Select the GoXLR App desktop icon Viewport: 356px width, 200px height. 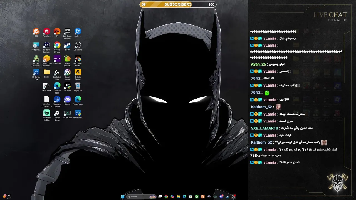pos(67,114)
